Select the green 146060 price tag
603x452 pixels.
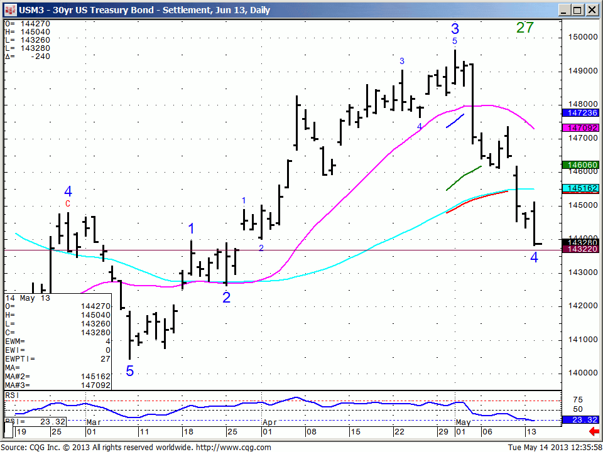click(580, 165)
